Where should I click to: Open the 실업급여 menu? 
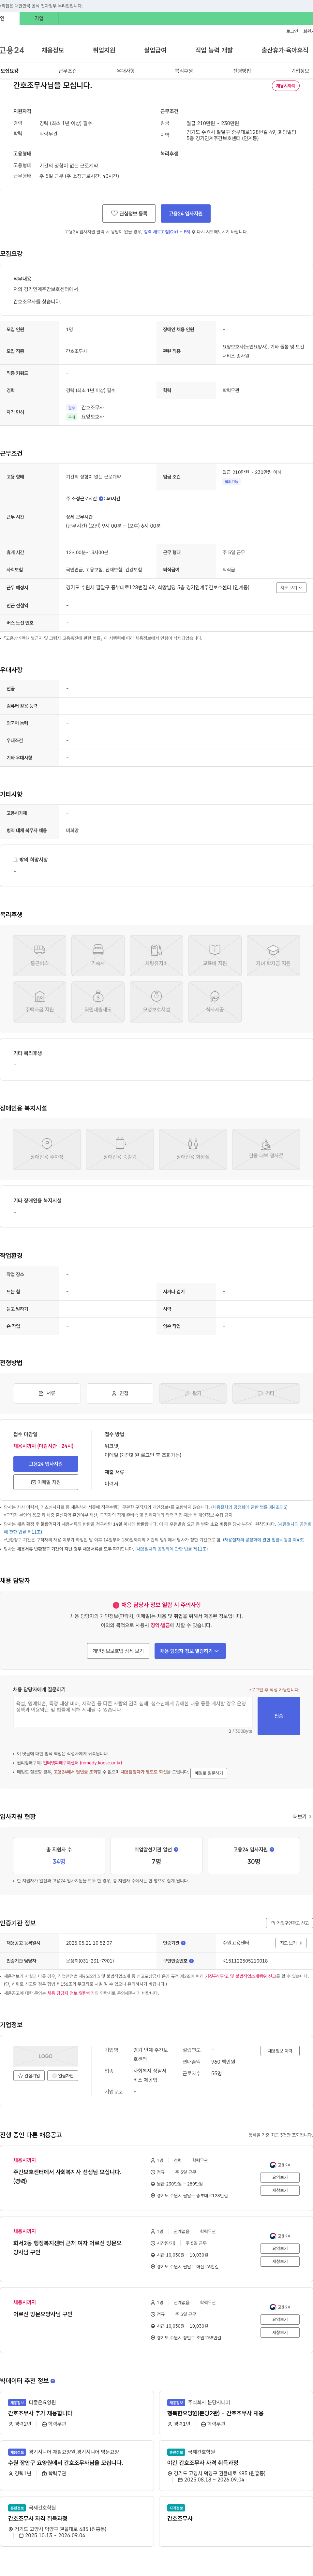155,50
